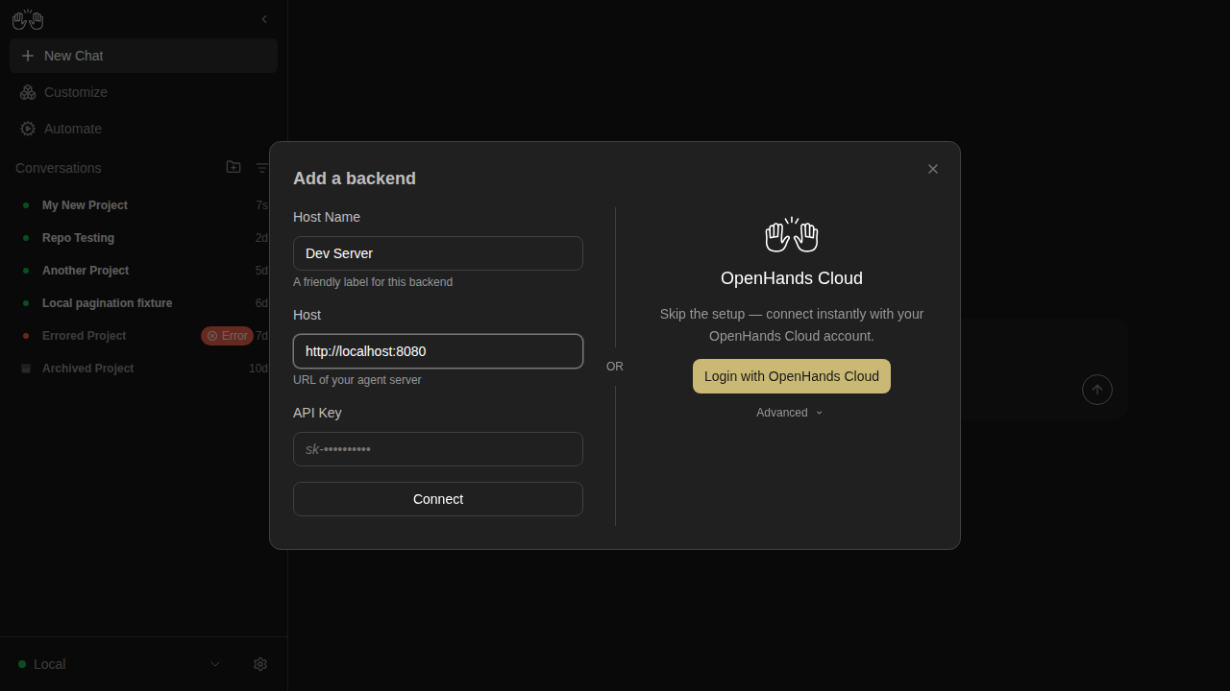Open the conversations filter icon

(x=261, y=168)
